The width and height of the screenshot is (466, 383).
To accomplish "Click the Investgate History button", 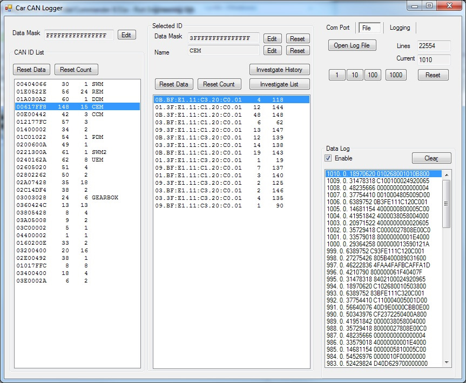I will coord(279,70).
